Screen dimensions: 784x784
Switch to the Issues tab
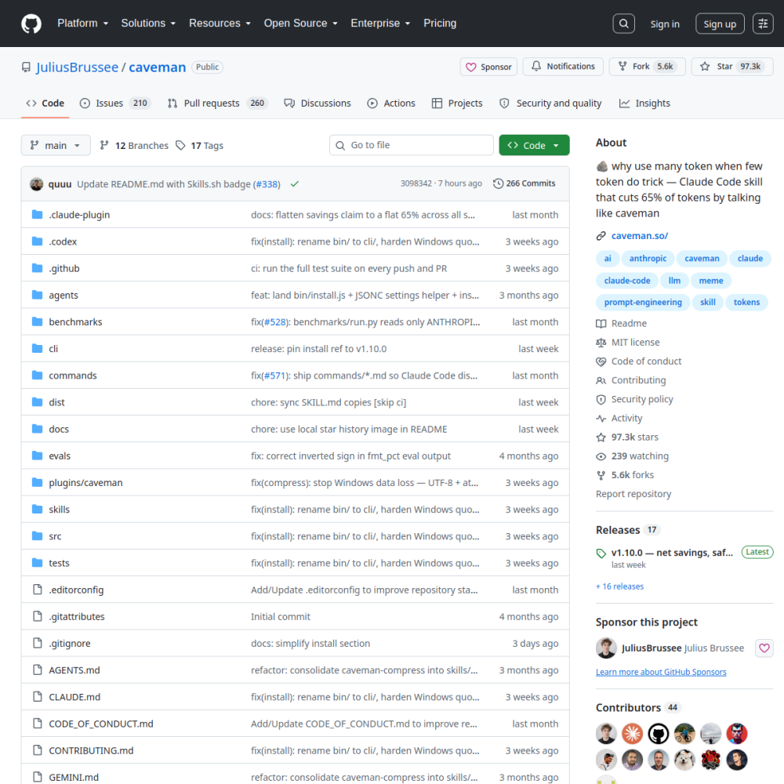[114, 103]
